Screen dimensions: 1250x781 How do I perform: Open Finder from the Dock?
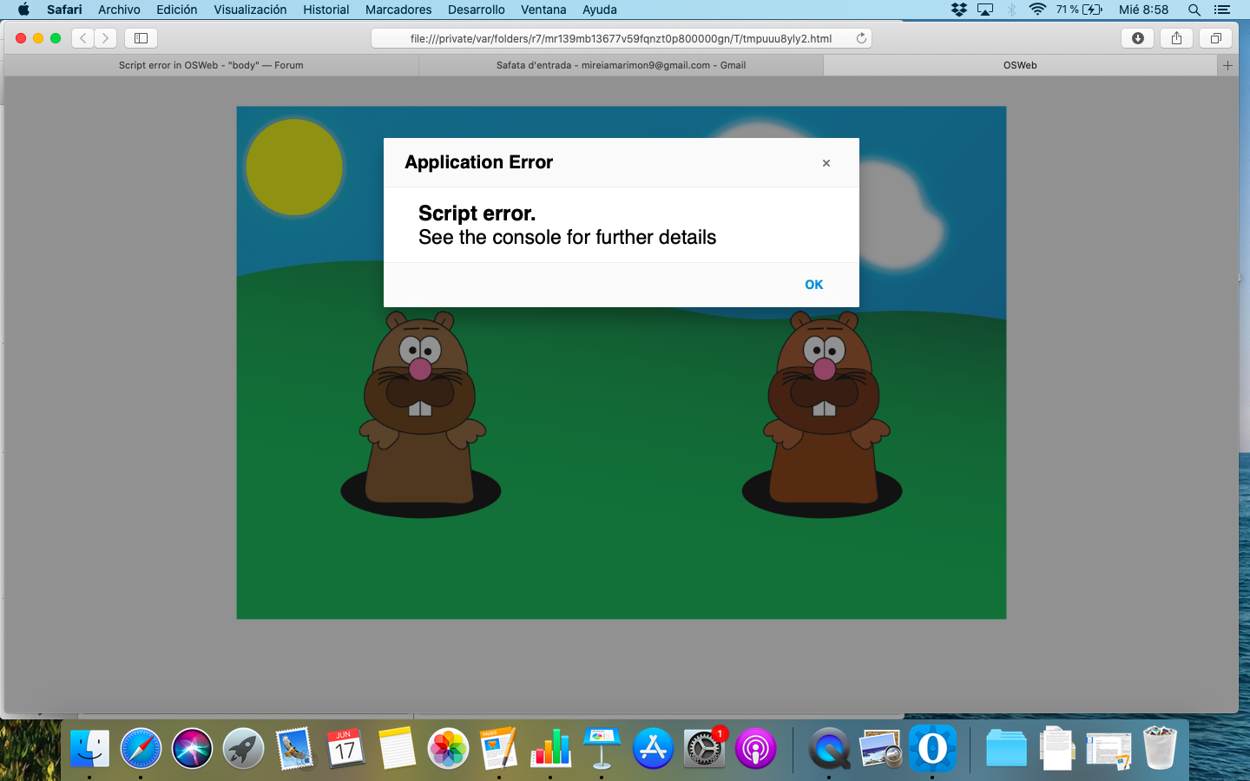click(x=89, y=748)
